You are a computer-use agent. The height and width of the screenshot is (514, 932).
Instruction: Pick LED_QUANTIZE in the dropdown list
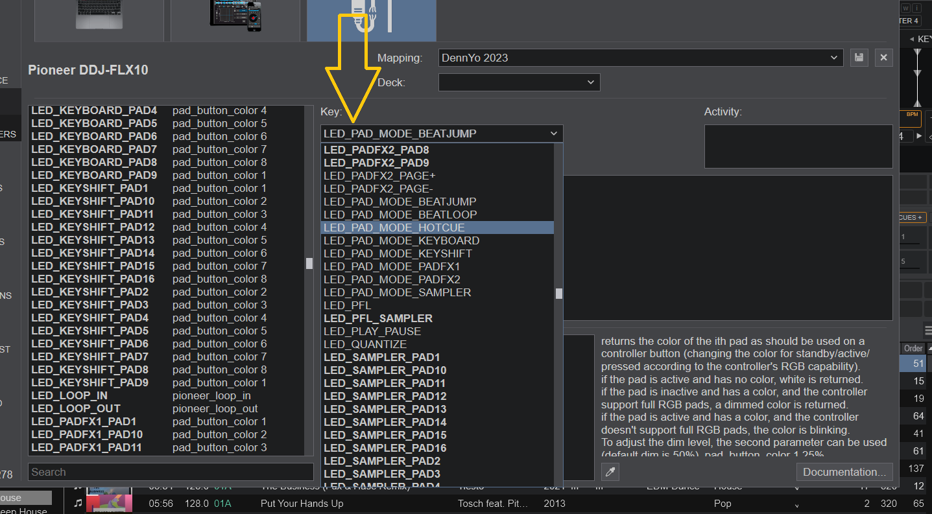point(365,344)
